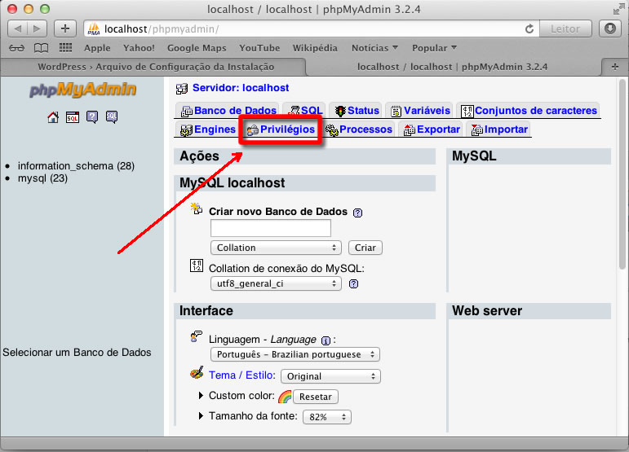This screenshot has width=629, height=452.
Task: Click the rainbow custom color icon
Action: [x=285, y=397]
